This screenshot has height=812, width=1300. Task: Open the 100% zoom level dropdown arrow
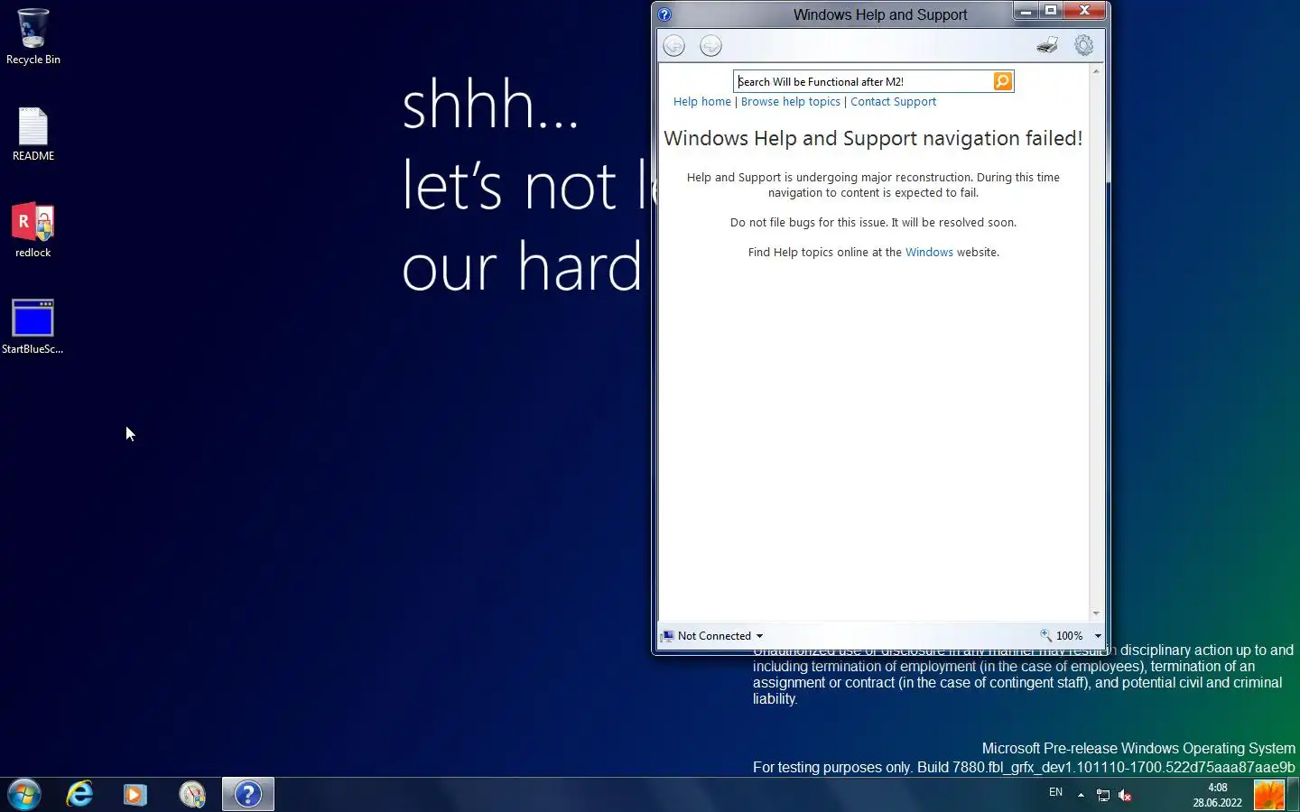(1098, 636)
